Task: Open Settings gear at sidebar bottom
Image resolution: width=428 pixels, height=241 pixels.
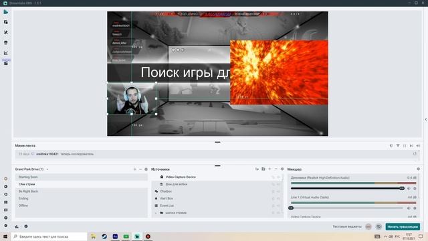Action: click(x=6, y=226)
